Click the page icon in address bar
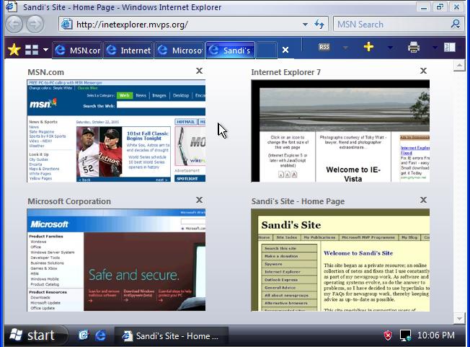This screenshot has width=470, height=347. (x=66, y=24)
